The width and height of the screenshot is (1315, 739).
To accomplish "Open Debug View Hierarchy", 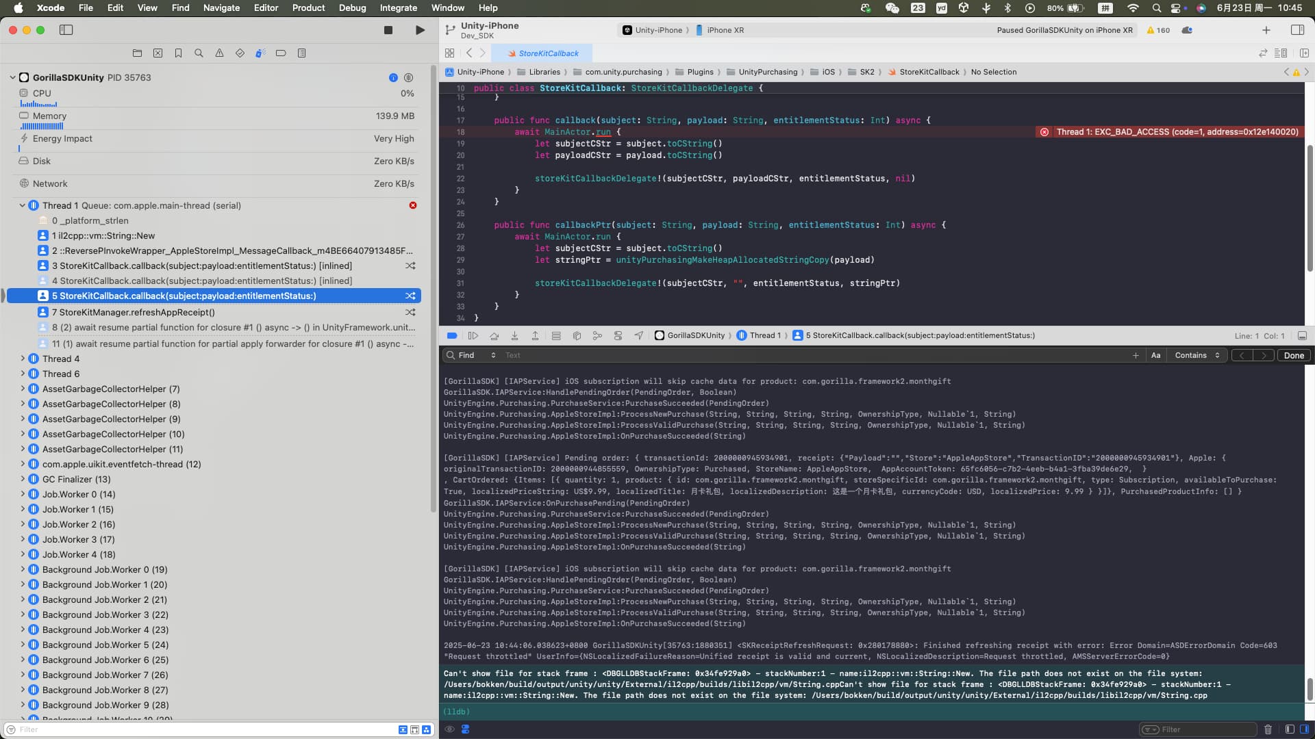I will (556, 335).
